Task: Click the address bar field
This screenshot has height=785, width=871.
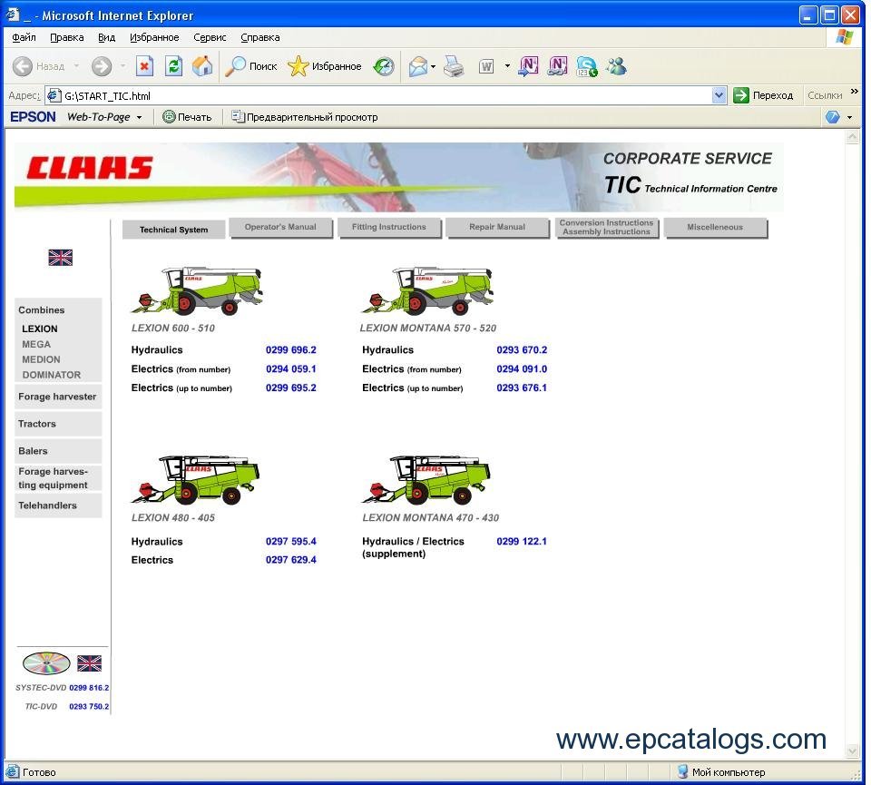Action: [386, 95]
